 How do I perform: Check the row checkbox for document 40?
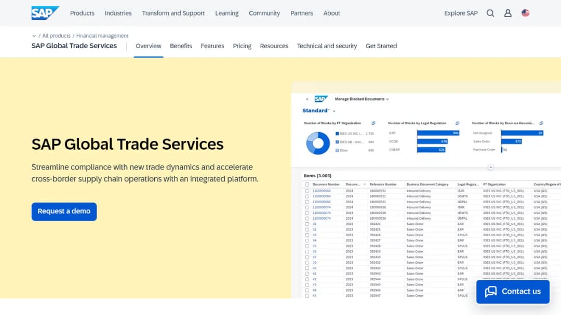(x=307, y=268)
